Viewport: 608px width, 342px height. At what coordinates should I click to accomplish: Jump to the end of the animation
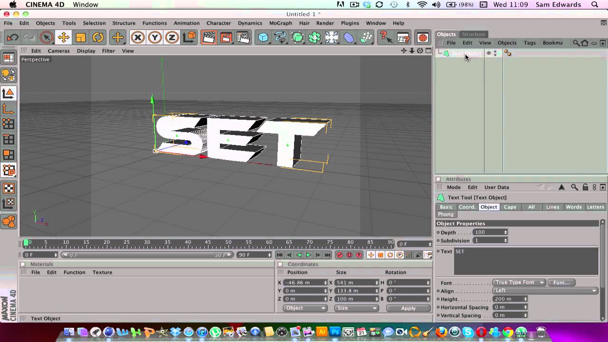click(327, 255)
